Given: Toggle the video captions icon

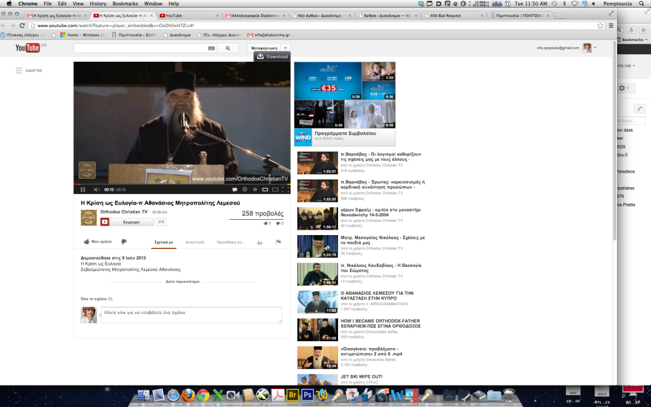Looking at the screenshot, I should [234, 189].
